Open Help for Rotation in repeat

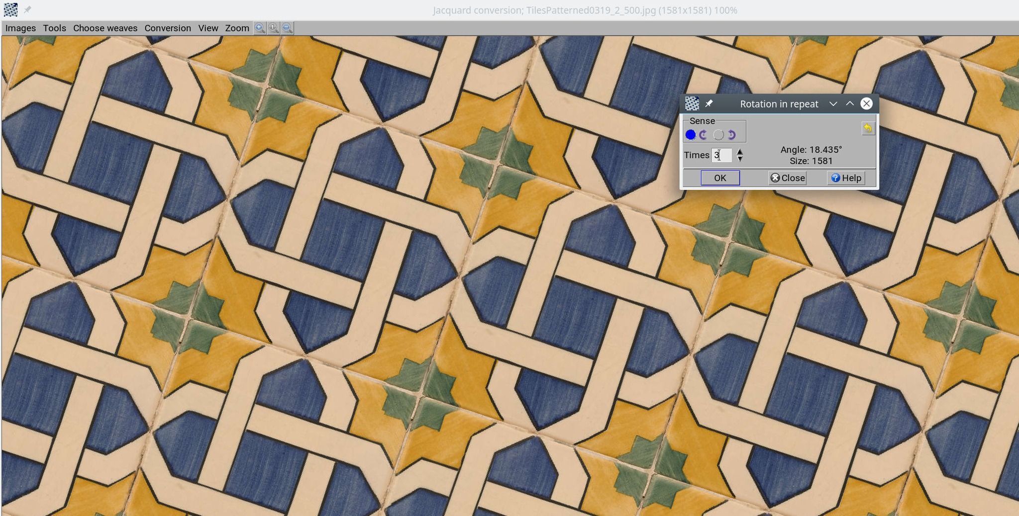coord(846,178)
